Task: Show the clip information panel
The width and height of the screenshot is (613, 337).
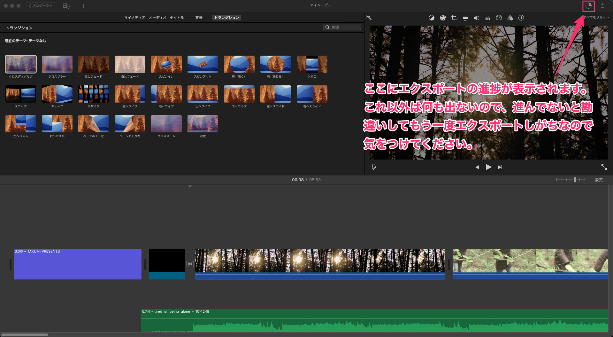Action: tap(521, 18)
